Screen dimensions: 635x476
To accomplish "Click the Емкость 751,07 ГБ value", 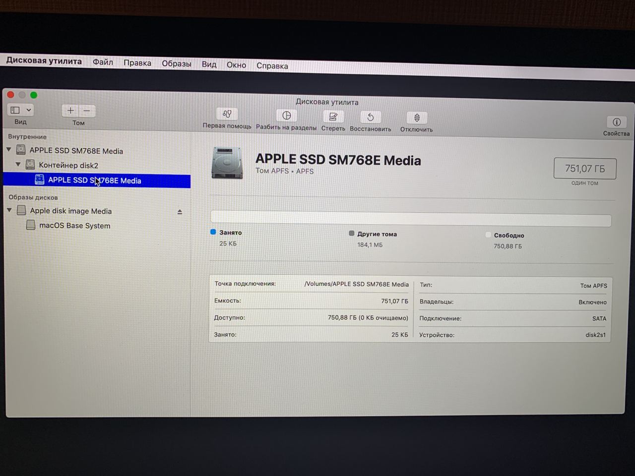I will tap(394, 301).
